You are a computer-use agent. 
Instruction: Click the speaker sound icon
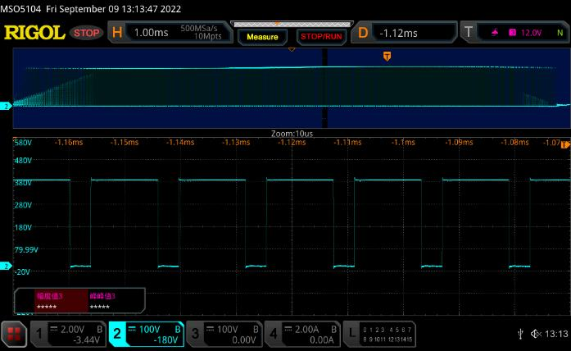[x=537, y=334]
